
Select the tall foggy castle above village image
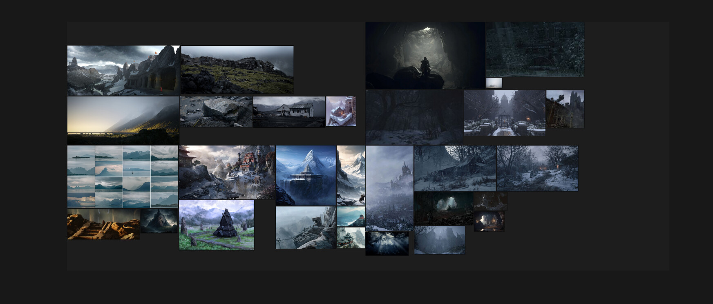point(389,188)
